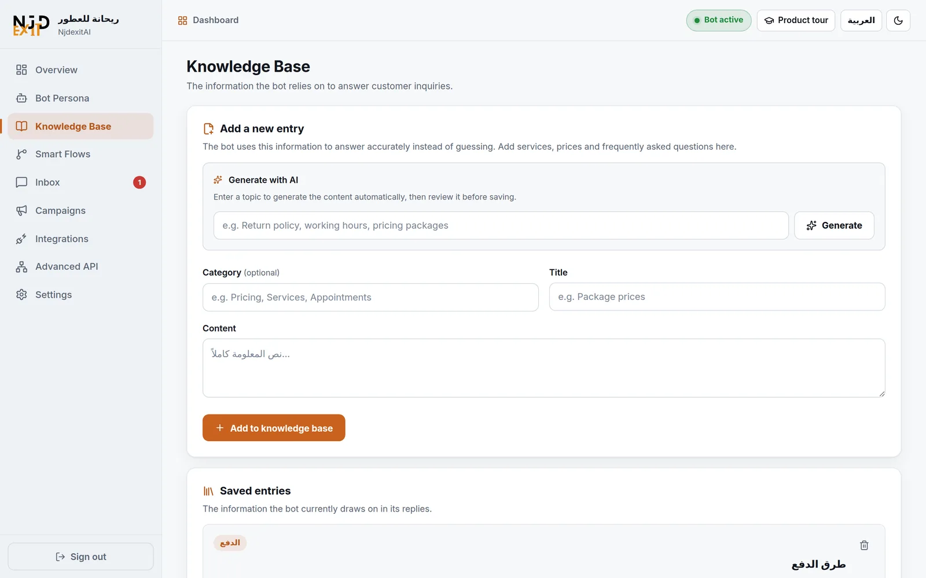This screenshot has width=926, height=578.
Task: Focus the Category input field
Action: coord(370,297)
